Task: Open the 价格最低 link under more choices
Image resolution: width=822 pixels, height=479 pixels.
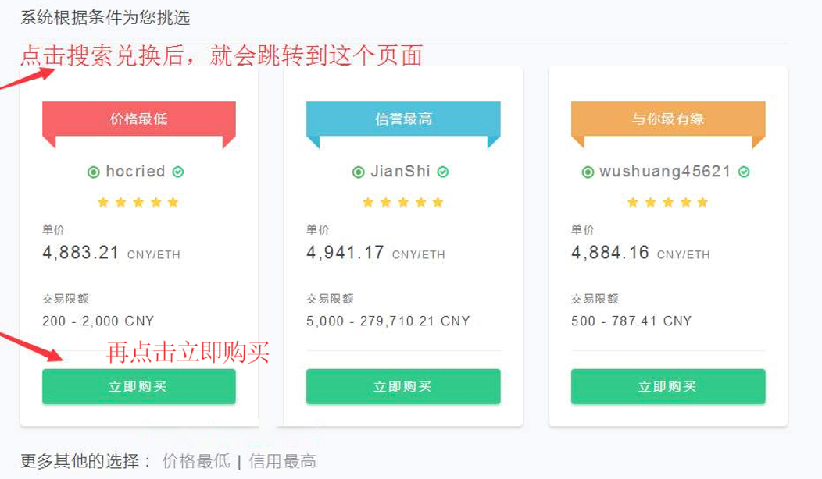Action: coord(196,461)
